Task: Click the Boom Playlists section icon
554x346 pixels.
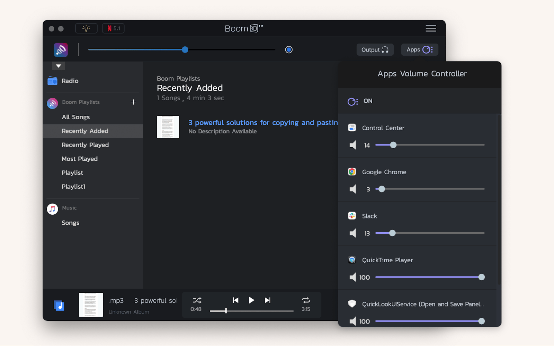Action: click(52, 103)
